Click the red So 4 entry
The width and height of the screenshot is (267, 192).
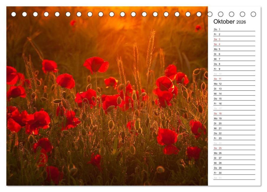click(x=234, y=44)
